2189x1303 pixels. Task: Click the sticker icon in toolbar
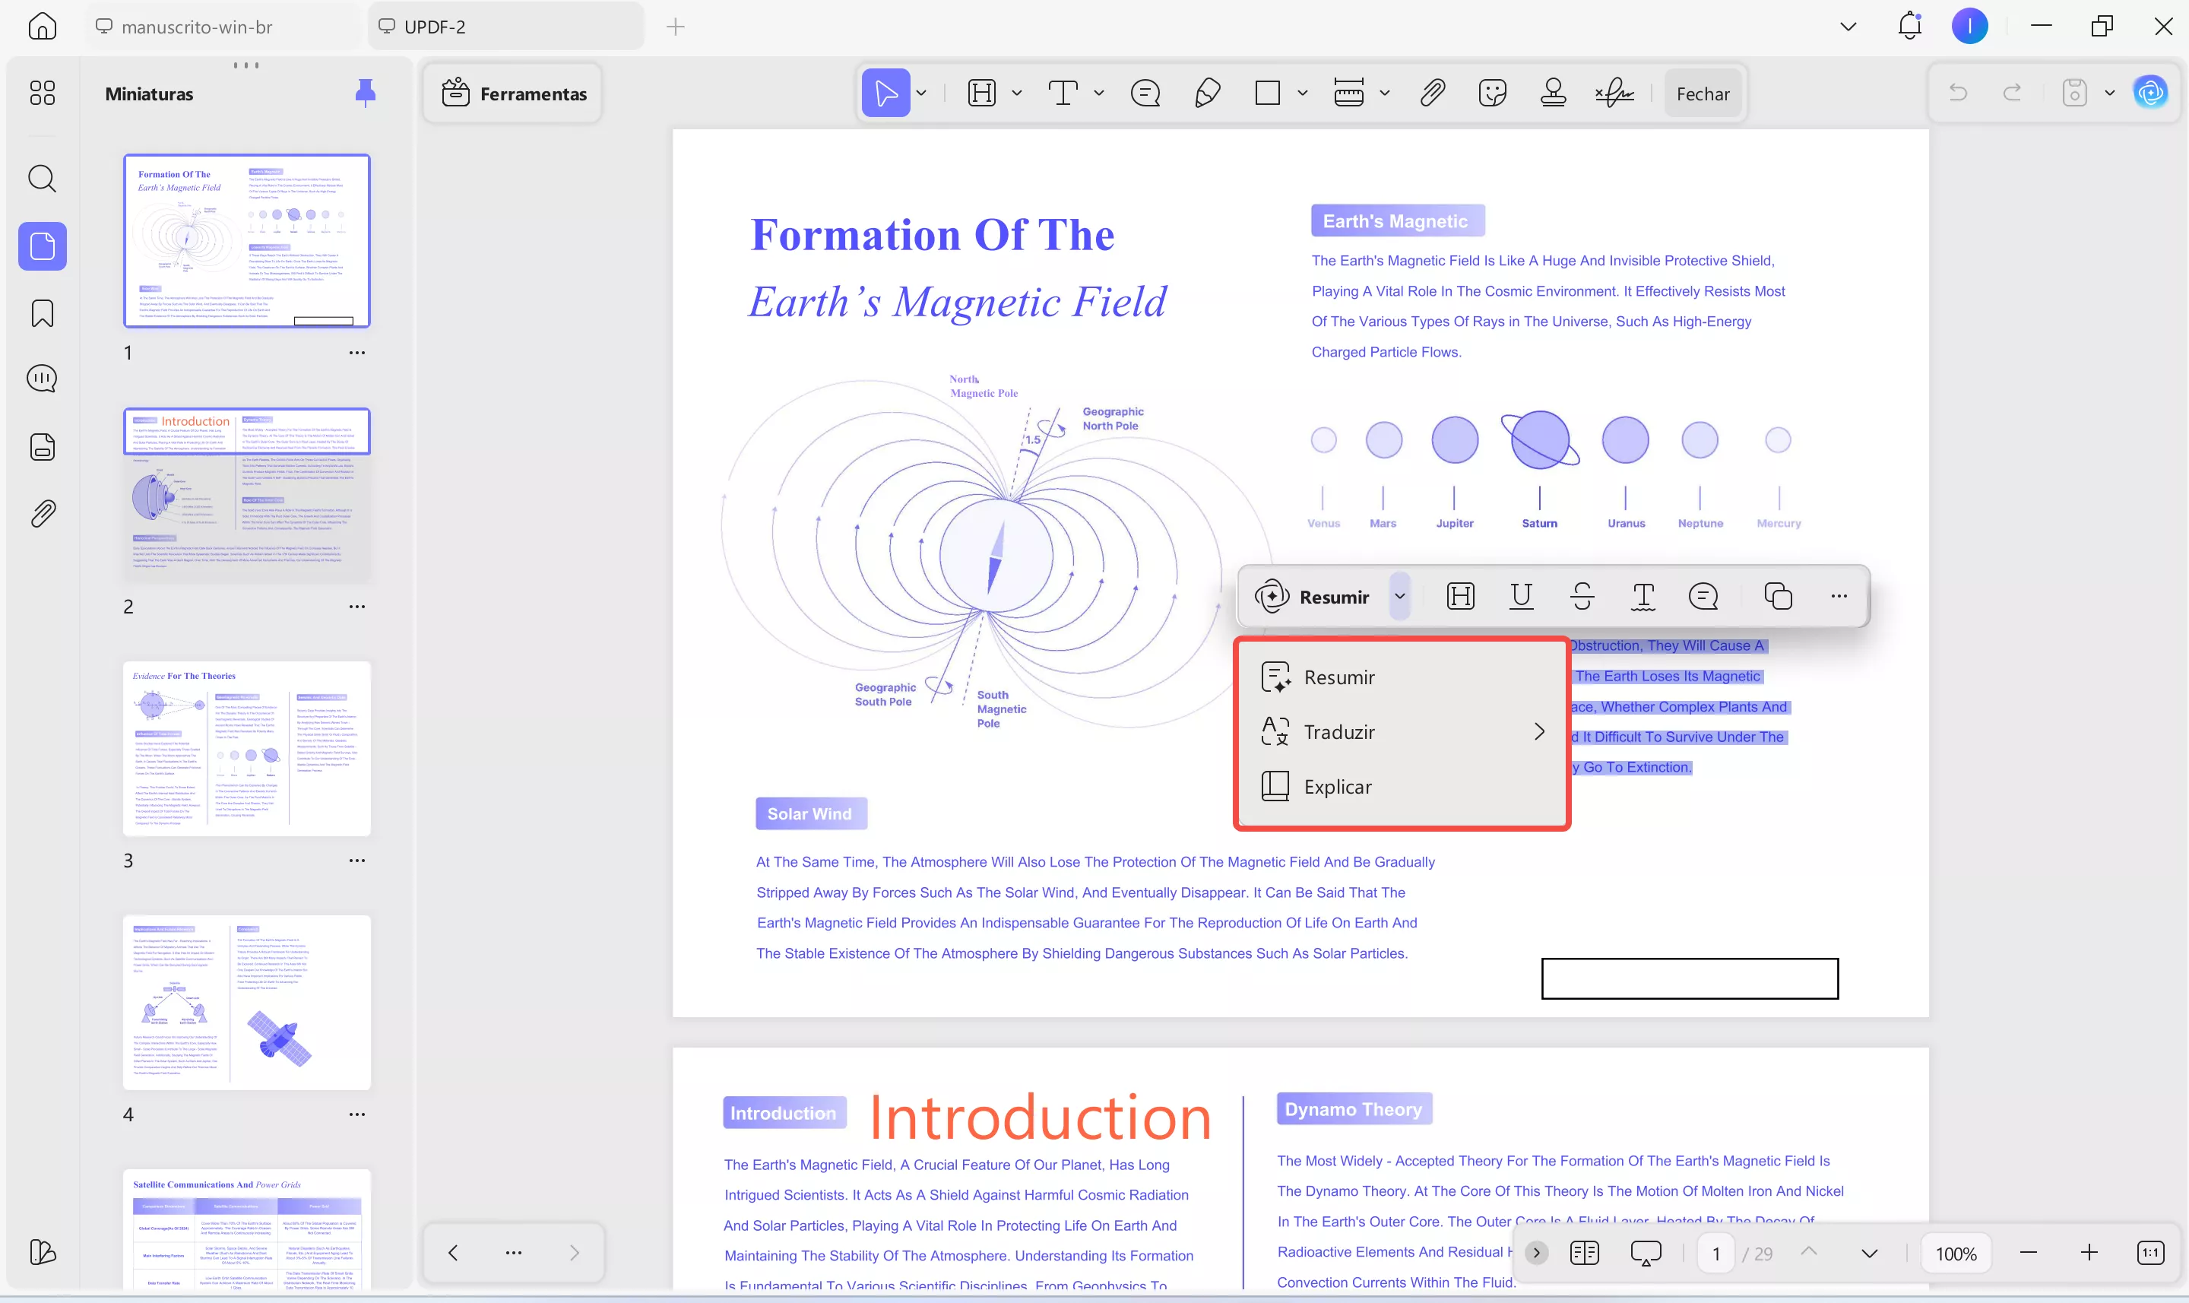[1492, 93]
